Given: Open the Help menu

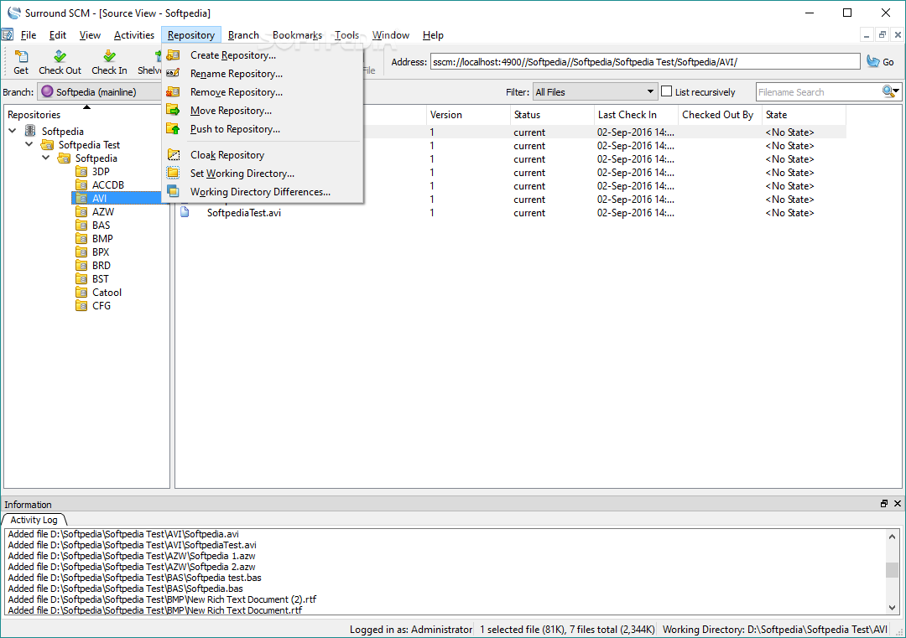Looking at the screenshot, I should (433, 35).
